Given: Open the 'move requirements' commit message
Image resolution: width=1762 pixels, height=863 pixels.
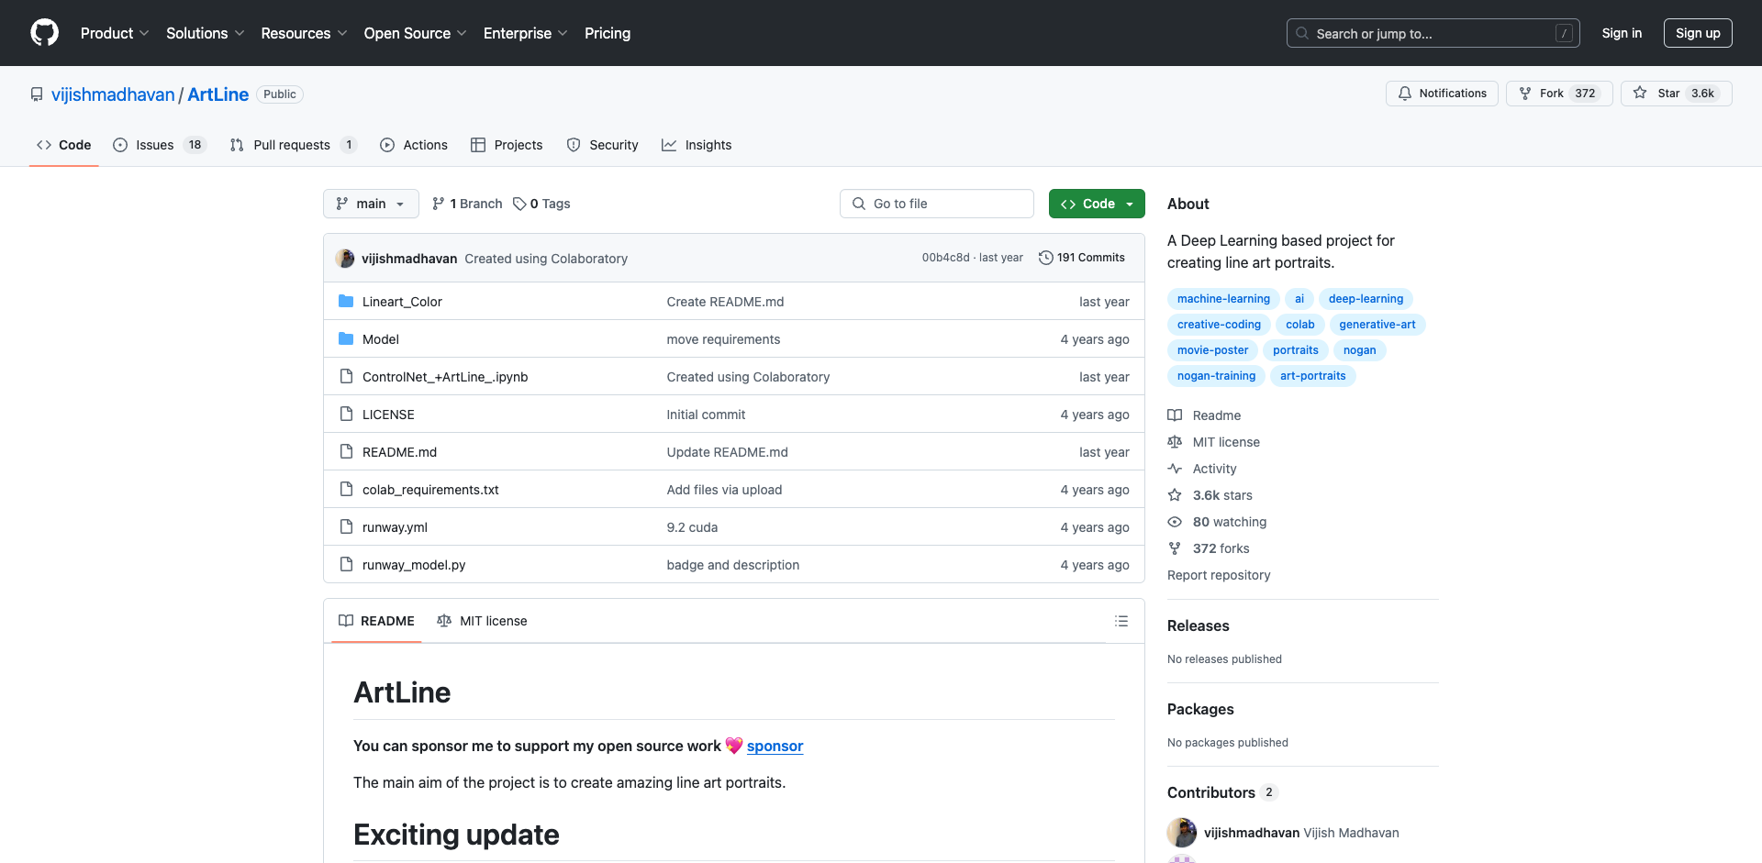Looking at the screenshot, I should (x=723, y=339).
